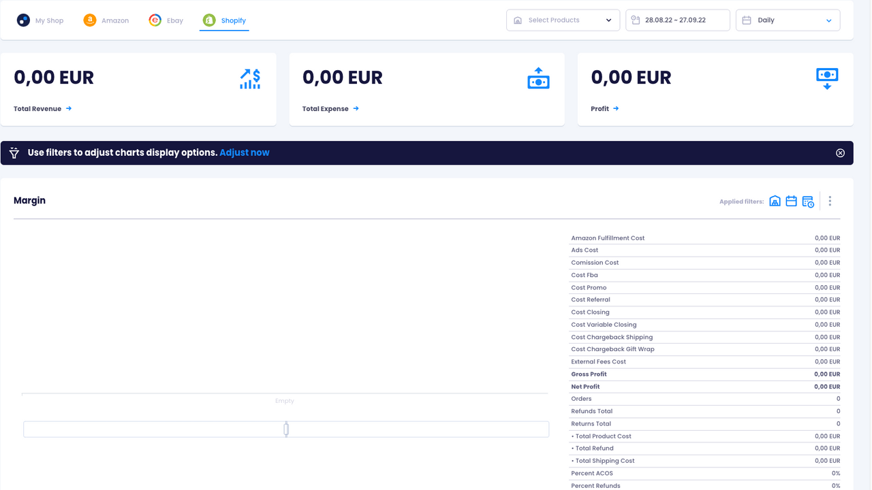Click the External Fees Cost row
This screenshot has width=872, height=490.
pyautogui.click(x=704, y=362)
